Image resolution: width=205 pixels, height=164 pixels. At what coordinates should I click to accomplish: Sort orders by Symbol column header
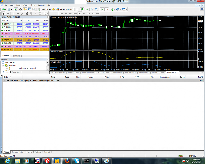[x=90, y=77]
